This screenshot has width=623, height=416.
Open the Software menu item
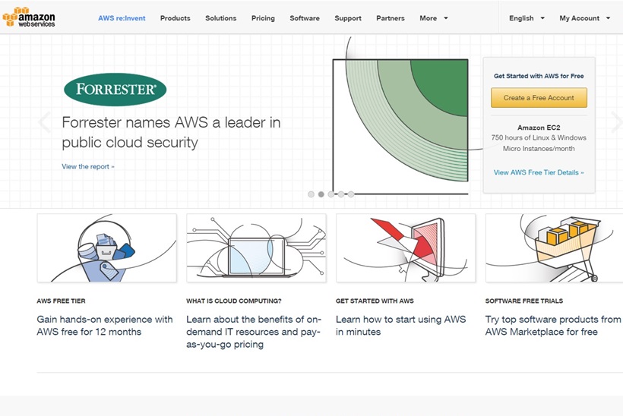click(x=305, y=18)
